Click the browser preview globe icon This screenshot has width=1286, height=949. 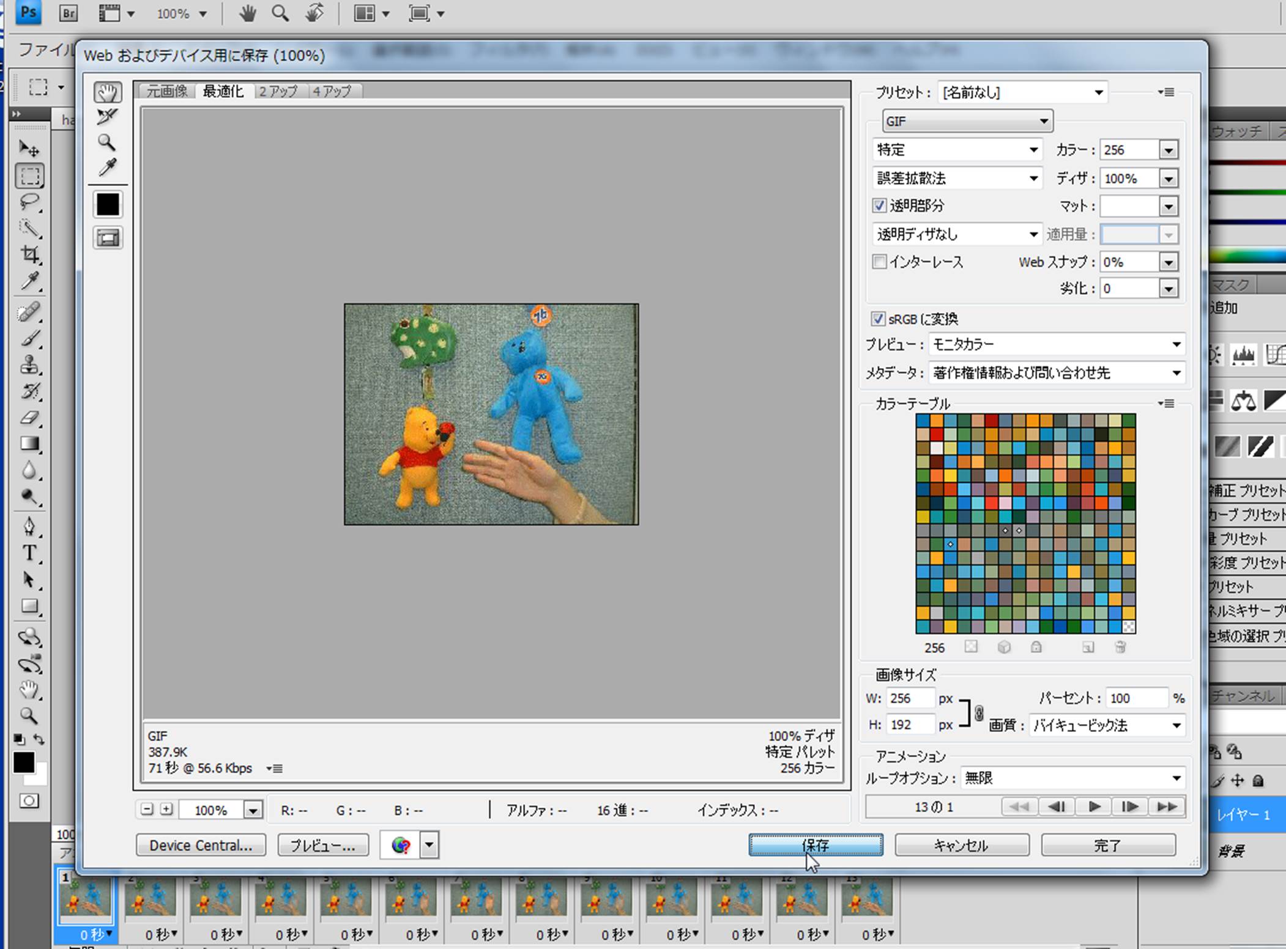(401, 845)
